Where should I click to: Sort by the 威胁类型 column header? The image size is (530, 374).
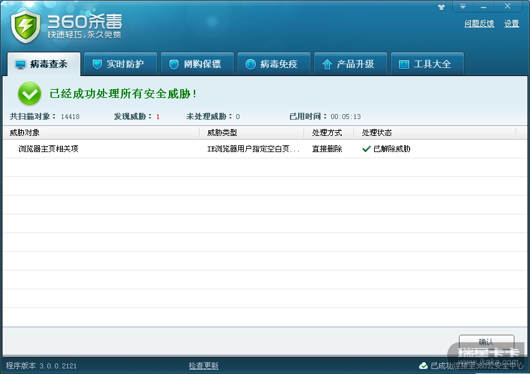point(252,132)
